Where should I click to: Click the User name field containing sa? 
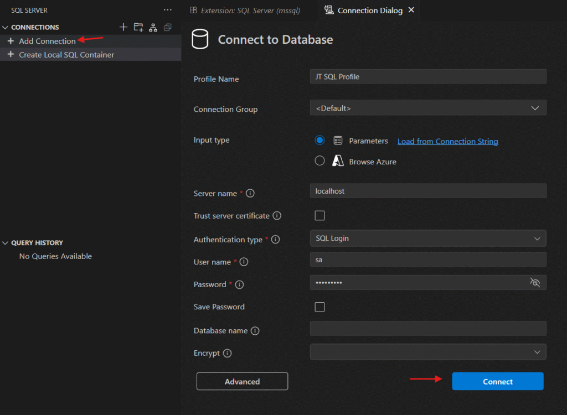point(428,260)
